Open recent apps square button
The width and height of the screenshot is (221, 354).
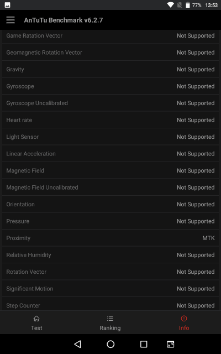coord(144,344)
